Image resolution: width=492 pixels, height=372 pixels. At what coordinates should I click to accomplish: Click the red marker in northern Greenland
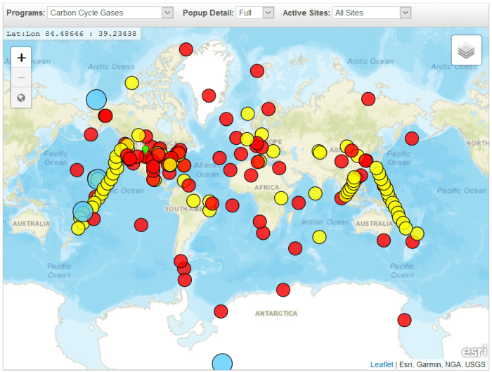(186, 49)
